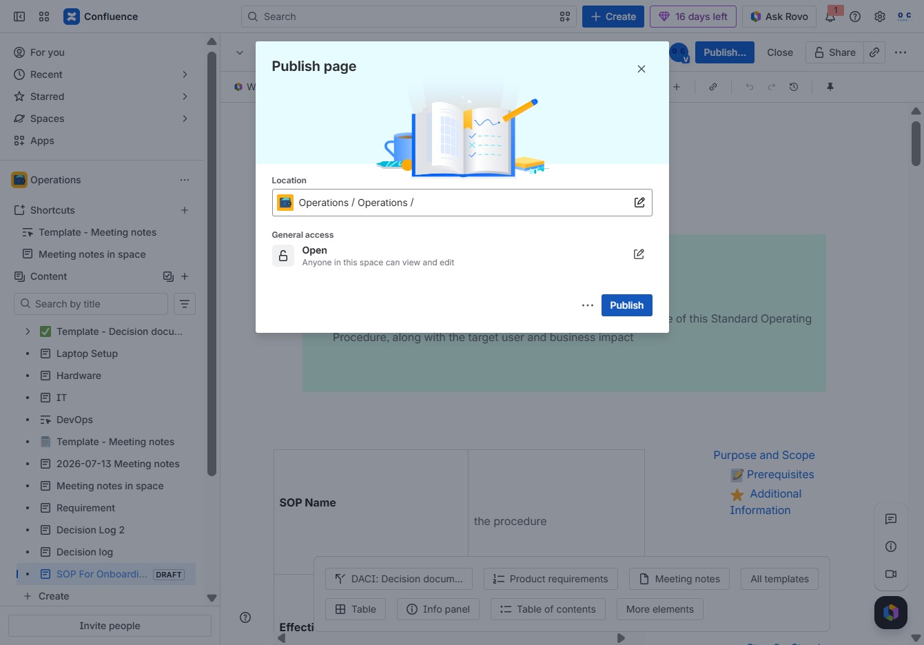The image size is (924, 645).
Task: Add a shortcut with the plus icon
Action: 185,210
